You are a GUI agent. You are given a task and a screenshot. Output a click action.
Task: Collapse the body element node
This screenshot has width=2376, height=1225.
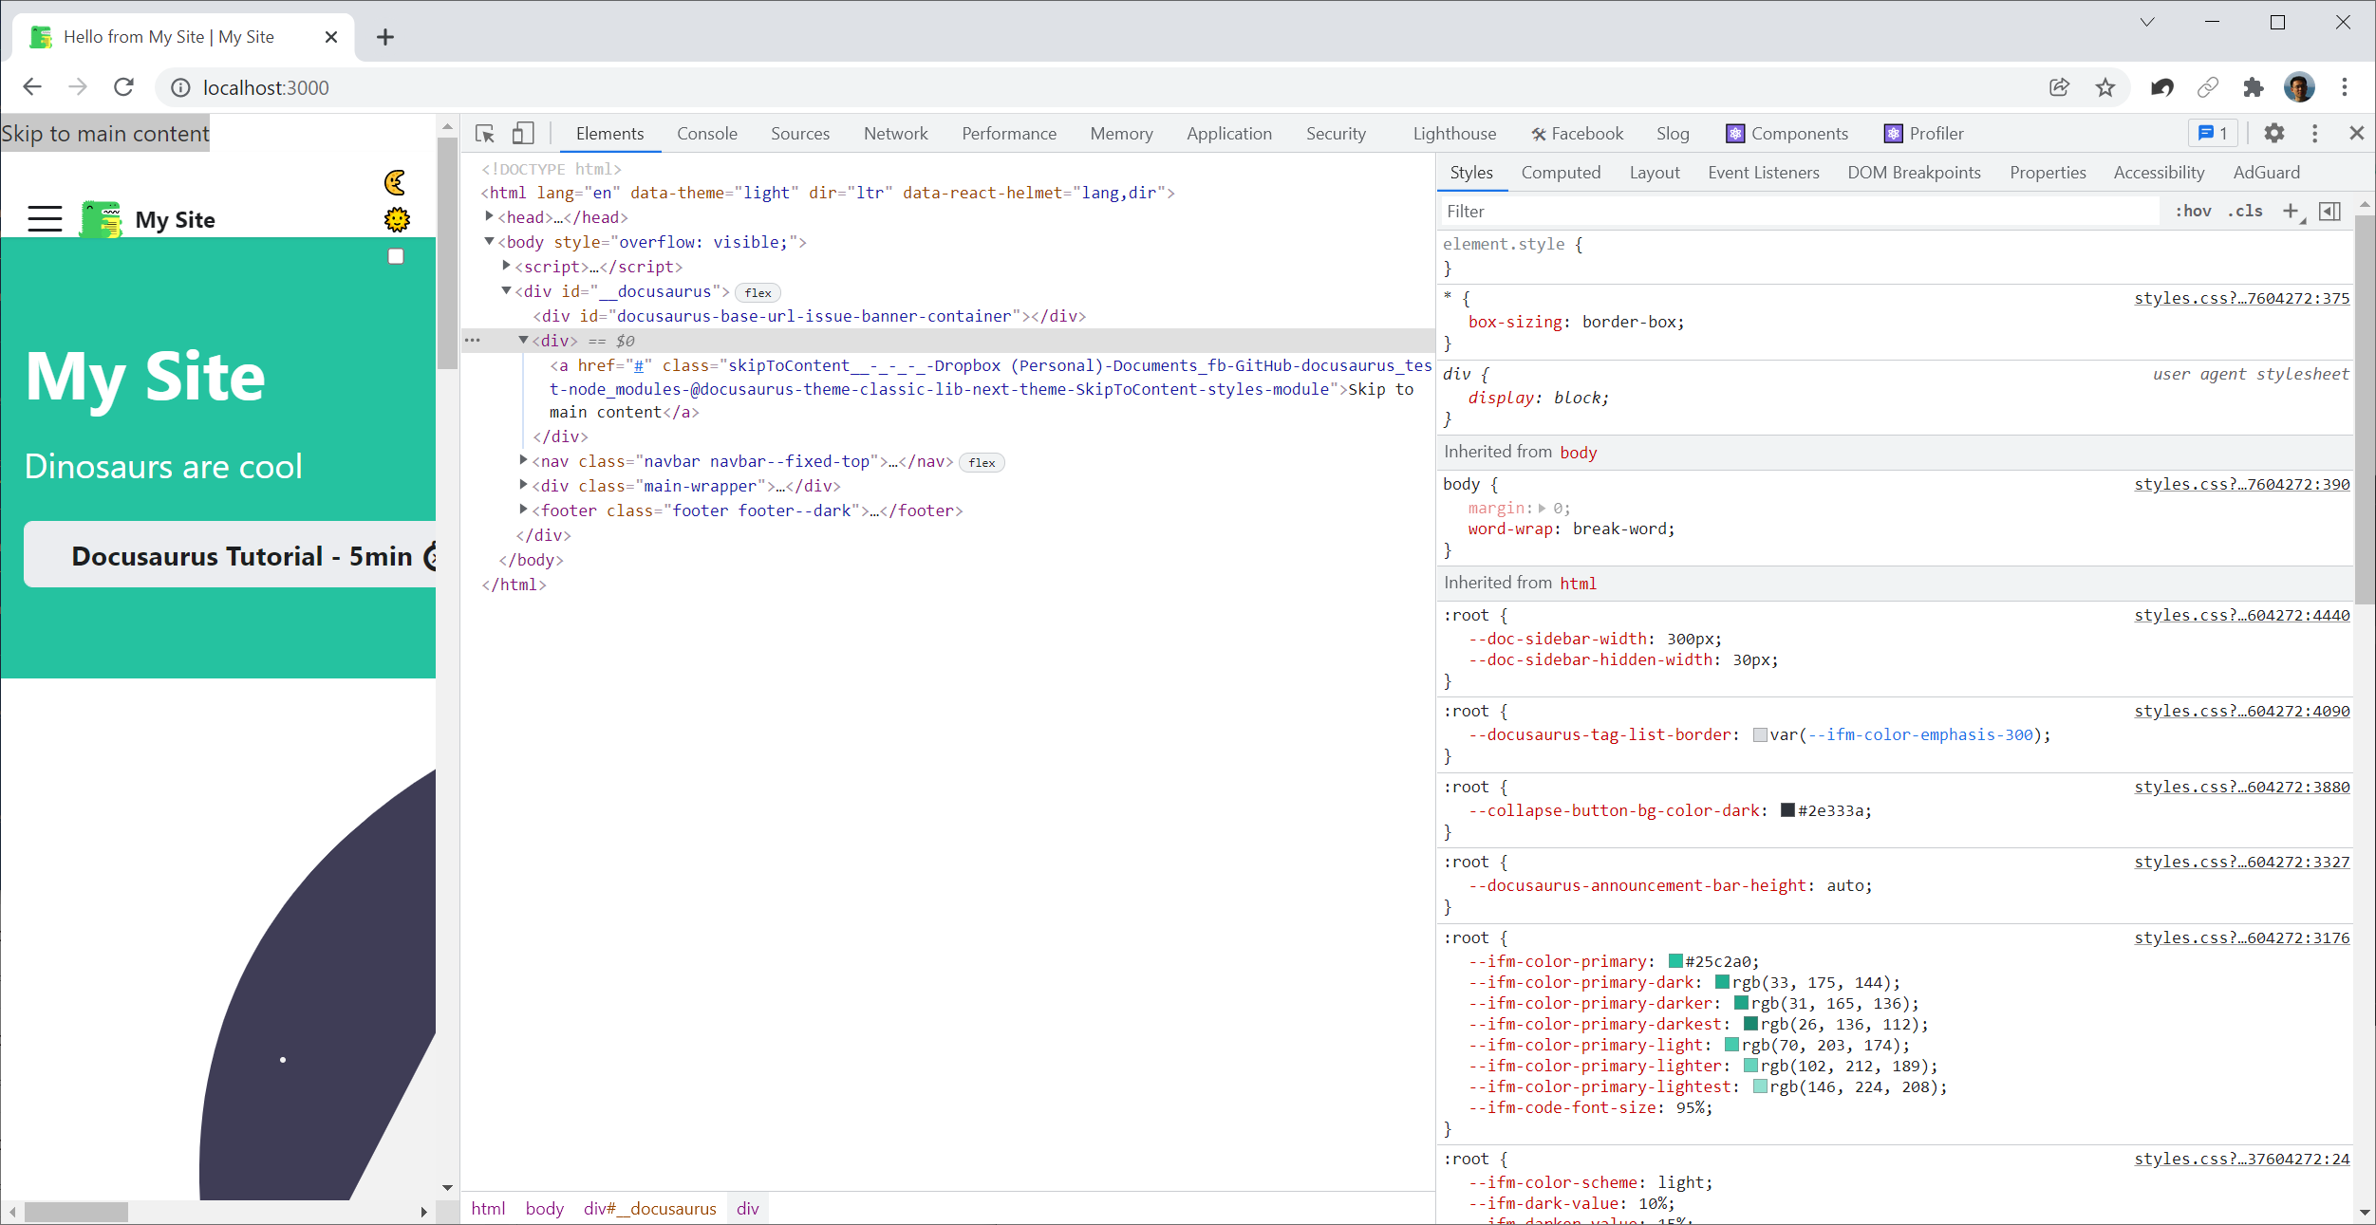pyautogui.click(x=490, y=242)
